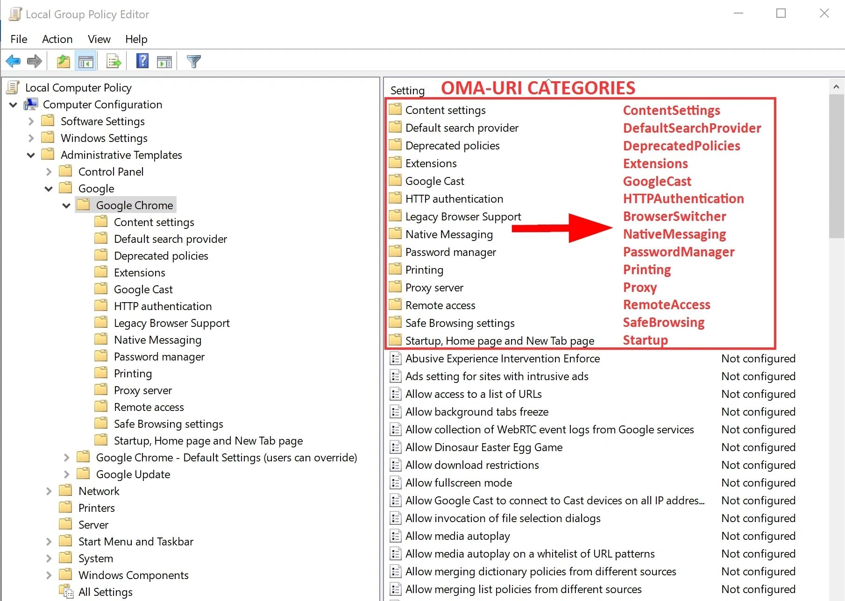Click the Forward arrow toolbar icon
This screenshot has width=845, height=601.
click(x=35, y=61)
